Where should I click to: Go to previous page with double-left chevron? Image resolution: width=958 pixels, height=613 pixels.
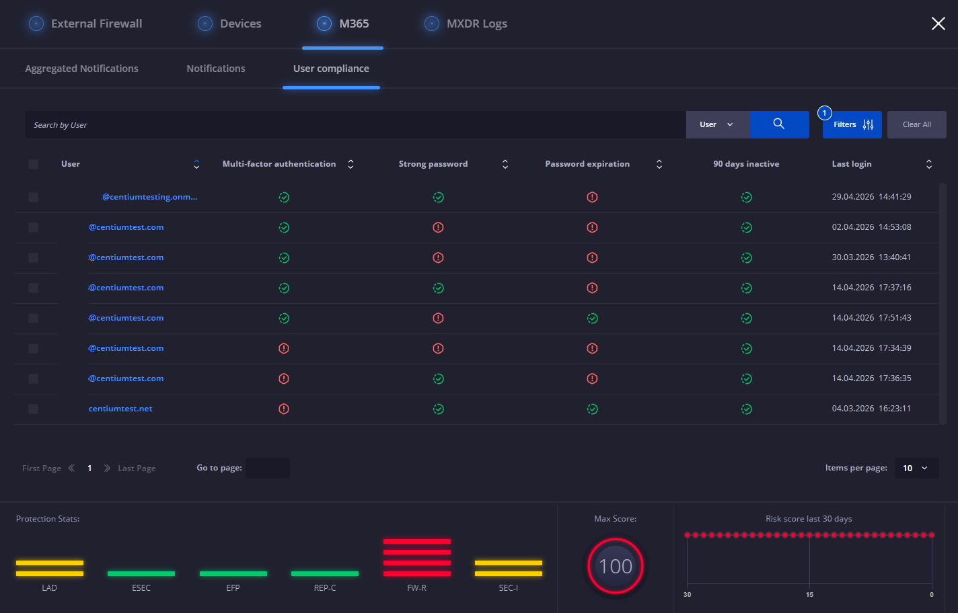[x=71, y=468]
